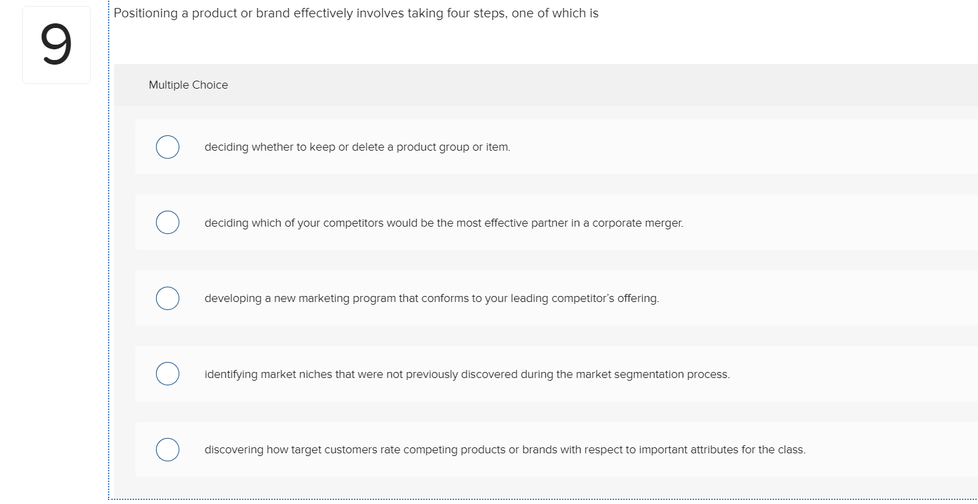978x504 pixels.
Task: Click the question number 9 card
Action: [56, 44]
